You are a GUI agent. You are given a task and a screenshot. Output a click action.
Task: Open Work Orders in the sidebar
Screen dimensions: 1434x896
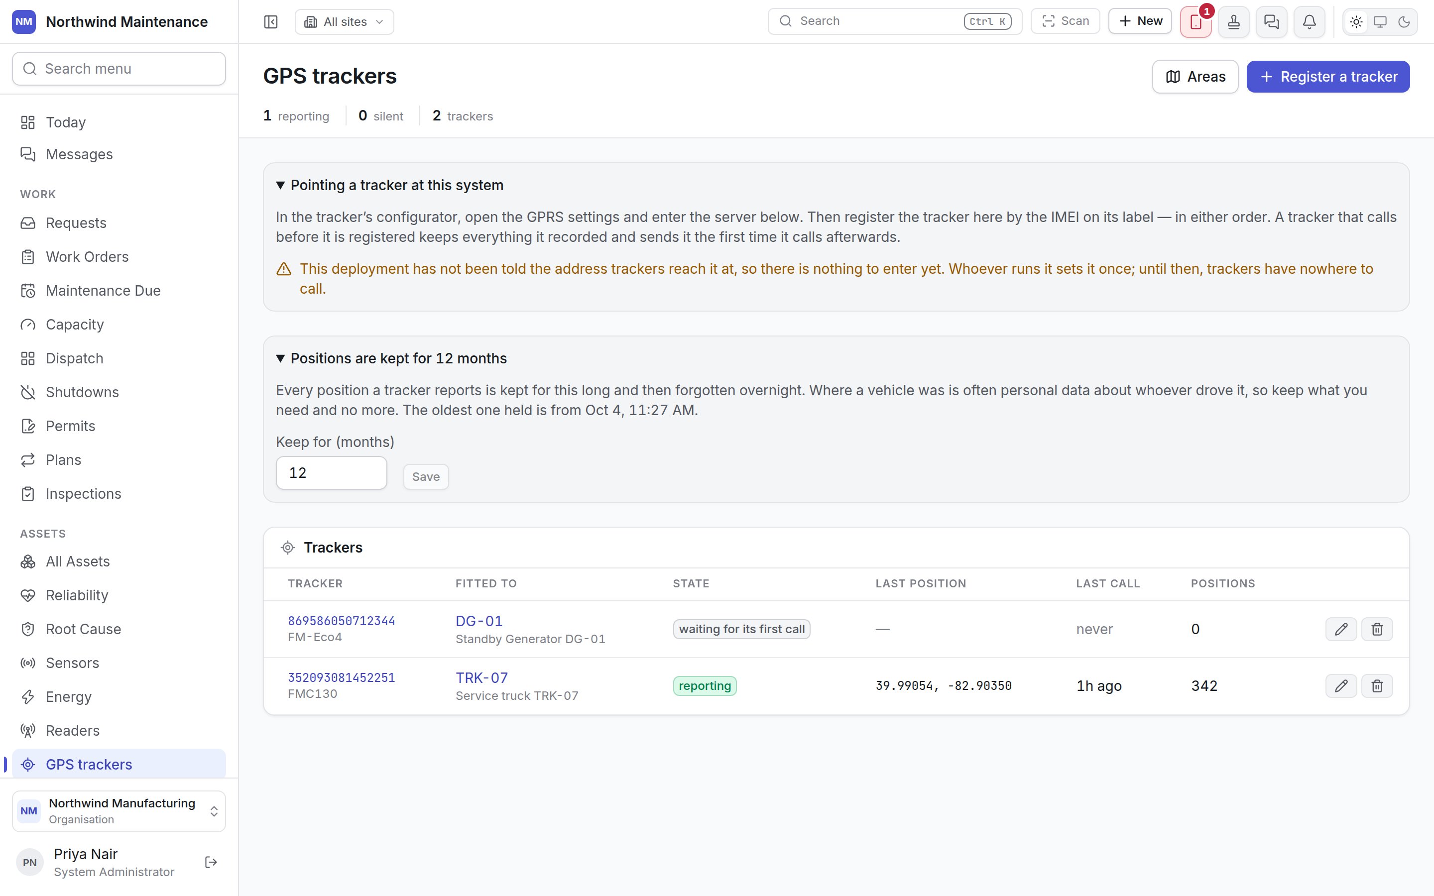click(119, 256)
